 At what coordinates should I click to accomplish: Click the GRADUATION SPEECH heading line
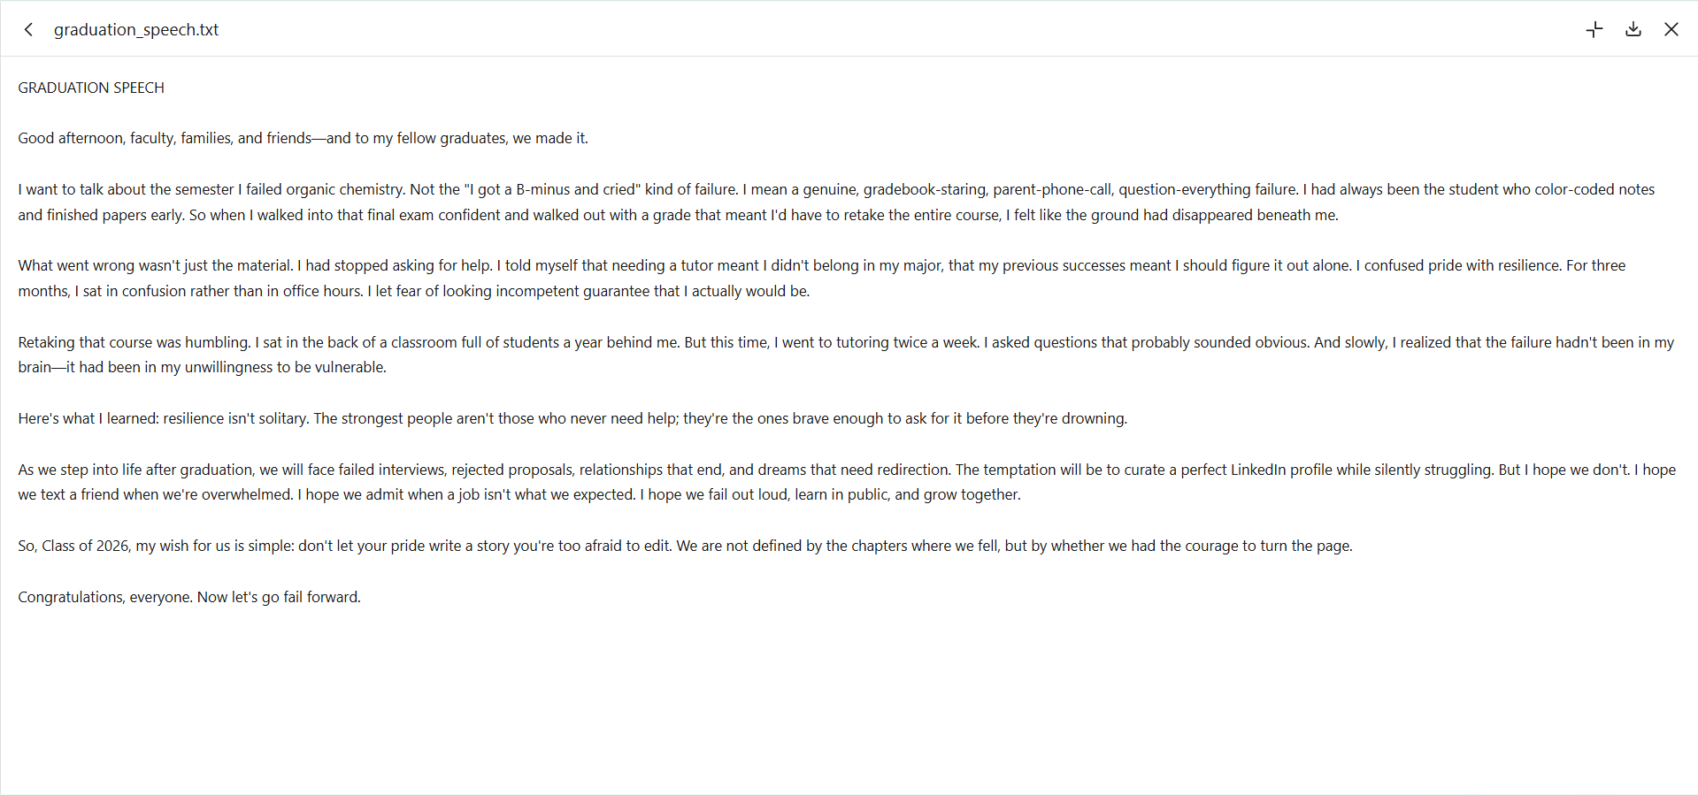[91, 88]
